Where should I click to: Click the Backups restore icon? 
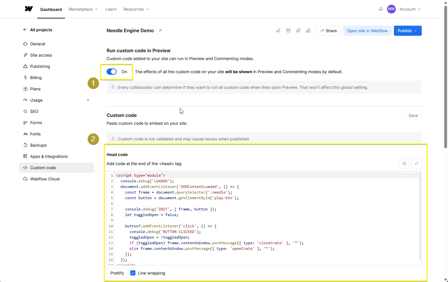(25, 145)
